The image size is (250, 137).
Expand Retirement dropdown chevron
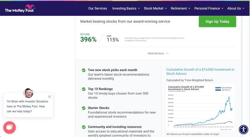(x=189, y=8)
